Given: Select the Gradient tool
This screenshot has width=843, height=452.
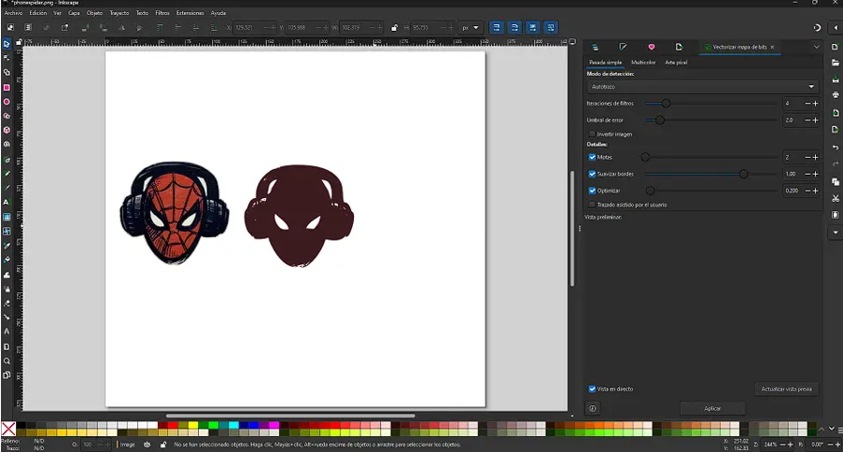Looking at the screenshot, I should [7, 217].
